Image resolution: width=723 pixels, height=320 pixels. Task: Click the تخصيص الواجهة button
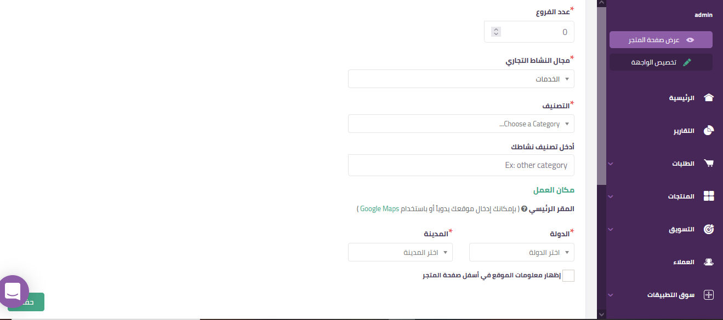click(x=661, y=62)
